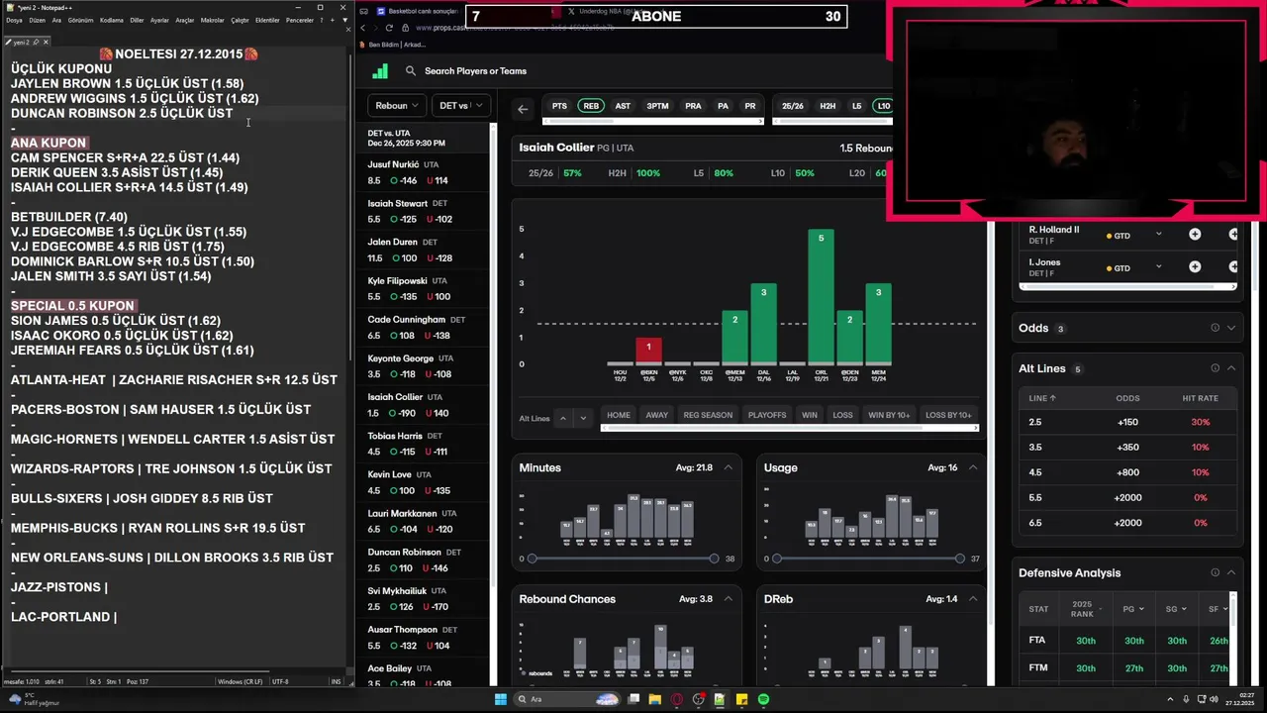Select the H2H range chip
Screen dimensions: 1267x713
click(x=828, y=106)
